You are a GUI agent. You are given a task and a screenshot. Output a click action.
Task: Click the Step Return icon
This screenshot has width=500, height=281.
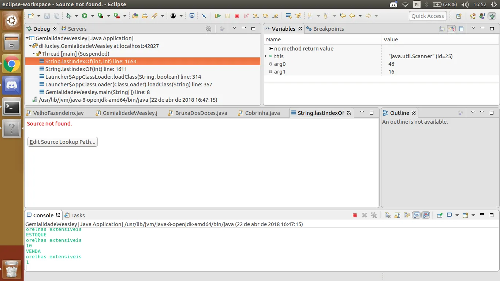(x=275, y=16)
